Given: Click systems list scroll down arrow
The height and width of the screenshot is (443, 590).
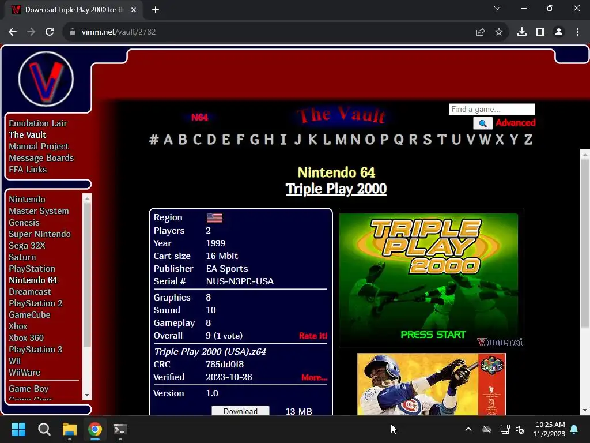Looking at the screenshot, I should pos(87,395).
